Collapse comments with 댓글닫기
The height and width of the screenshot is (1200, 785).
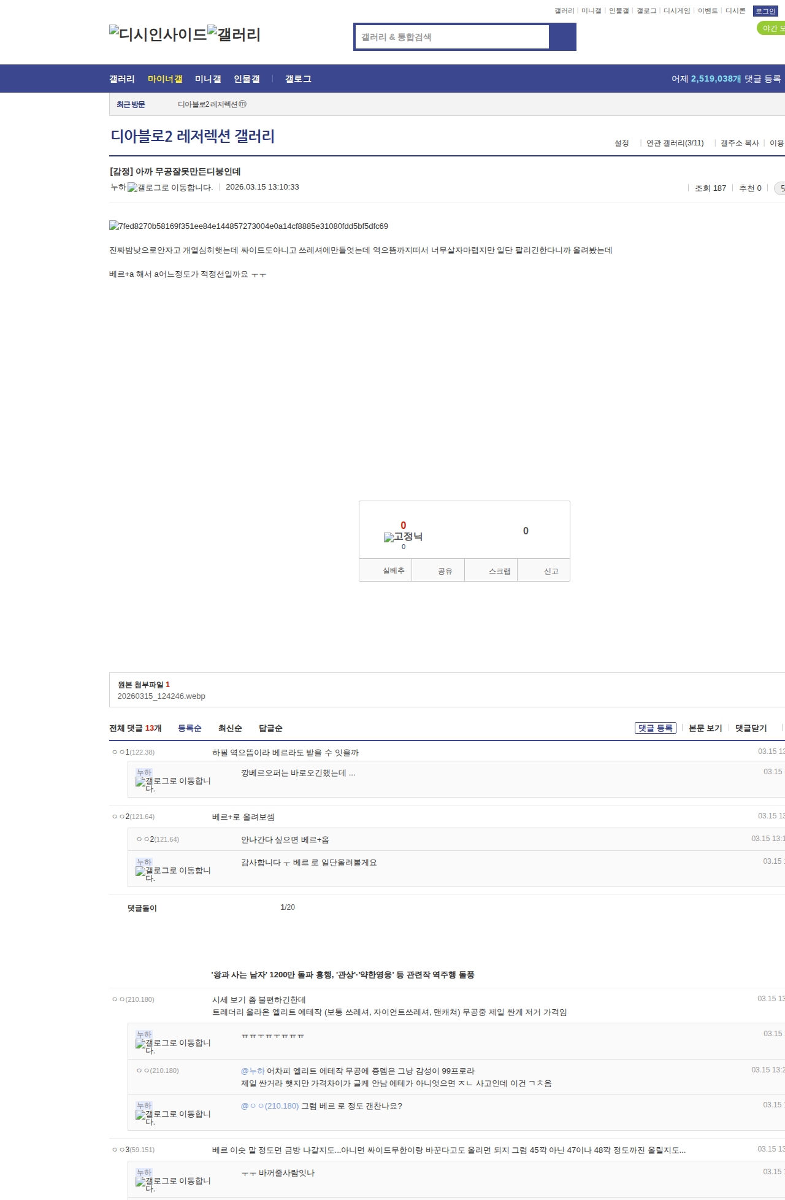(751, 728)
